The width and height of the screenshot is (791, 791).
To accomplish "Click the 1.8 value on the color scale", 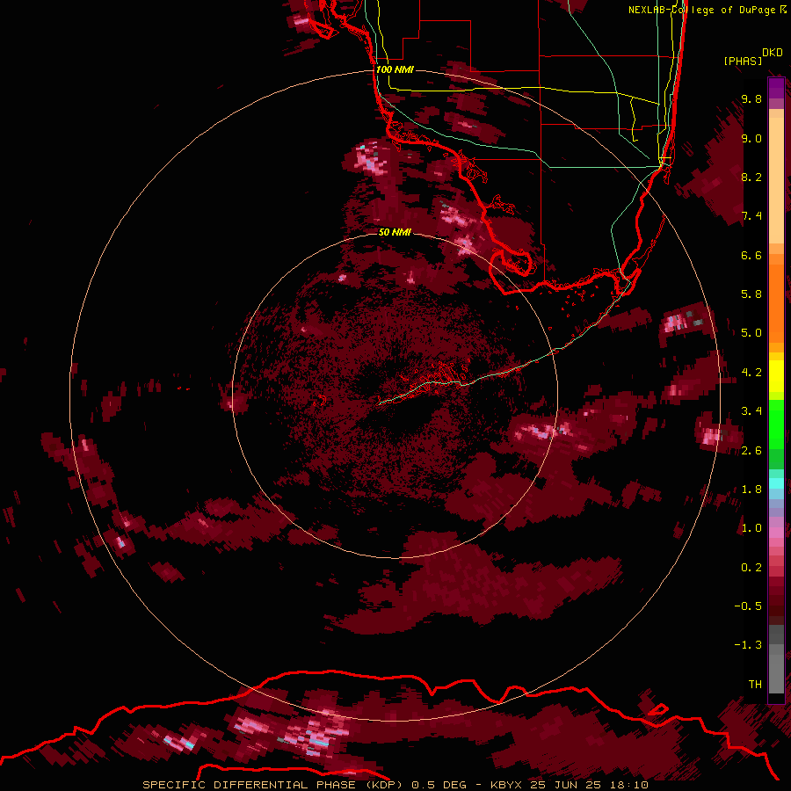I will [x=751, y=490].
